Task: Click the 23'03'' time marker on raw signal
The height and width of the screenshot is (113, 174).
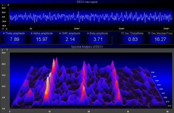Action: pos(166,29)
